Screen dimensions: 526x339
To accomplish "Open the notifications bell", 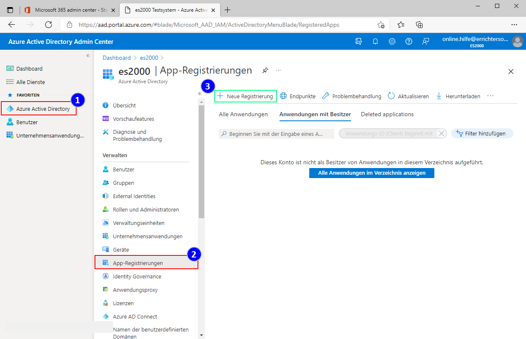I will click(375, 41).
